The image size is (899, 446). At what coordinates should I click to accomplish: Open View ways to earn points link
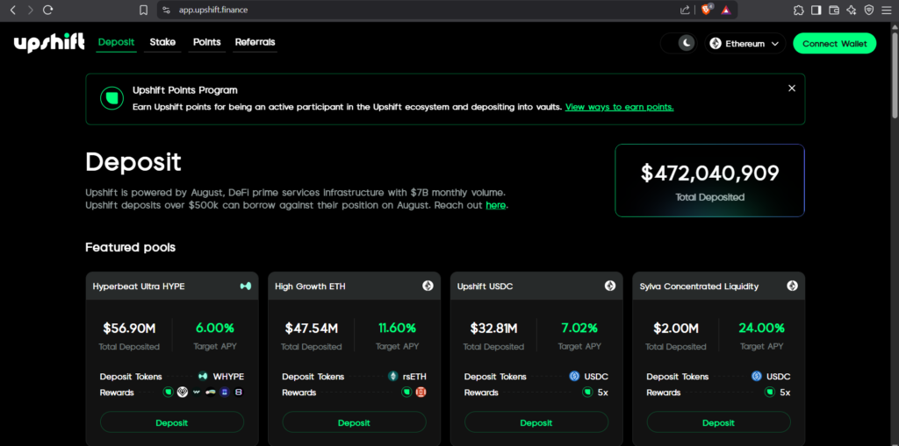(x=619, y=107)
